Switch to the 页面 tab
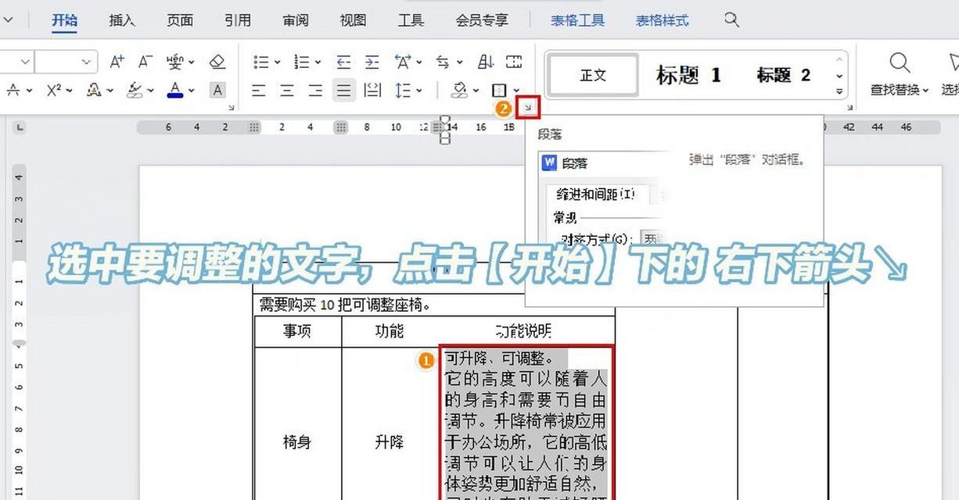 pyautogui.click(x=180, y=20)
